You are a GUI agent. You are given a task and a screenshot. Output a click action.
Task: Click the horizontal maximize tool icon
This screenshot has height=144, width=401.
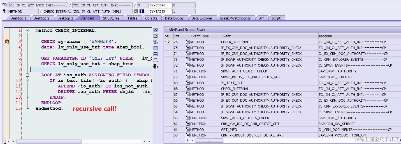tap(156, 54)
